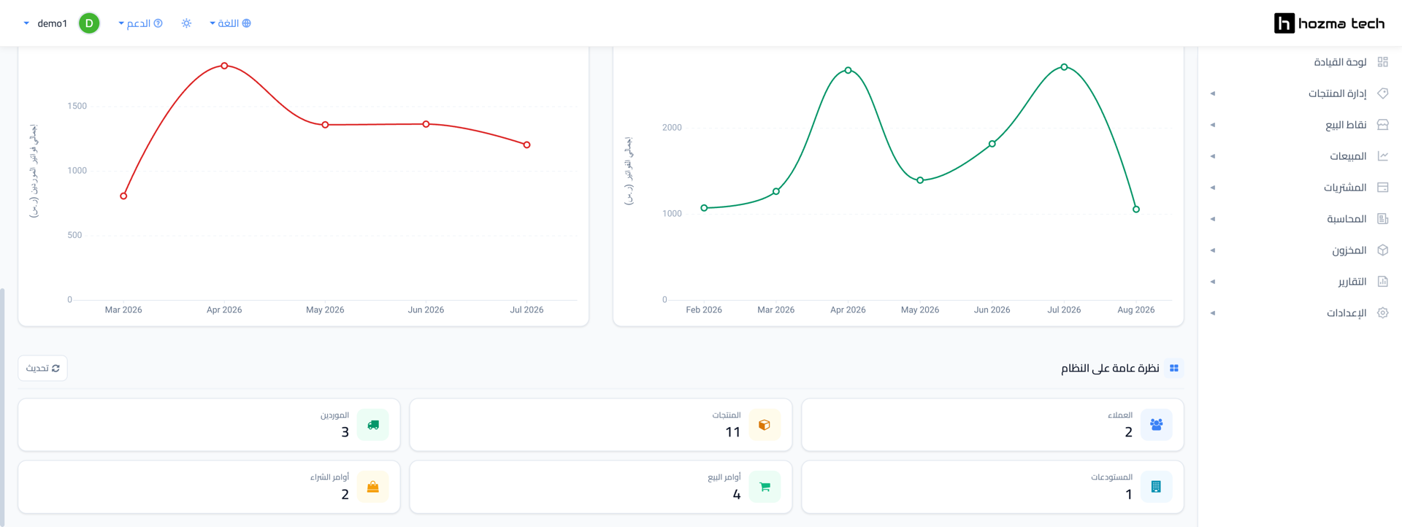The image size is (1402, 527).
Task: Click the Apr 2026 point on red chart
Action: [x=224, y=66]
